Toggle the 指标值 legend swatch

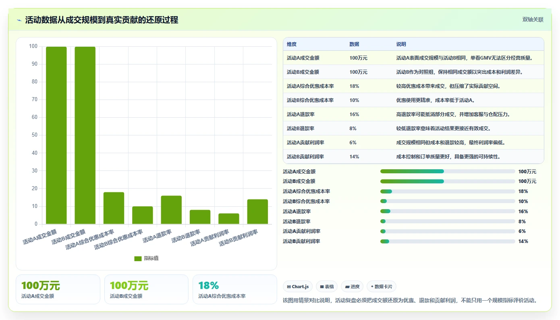click(x=138, y=258)
